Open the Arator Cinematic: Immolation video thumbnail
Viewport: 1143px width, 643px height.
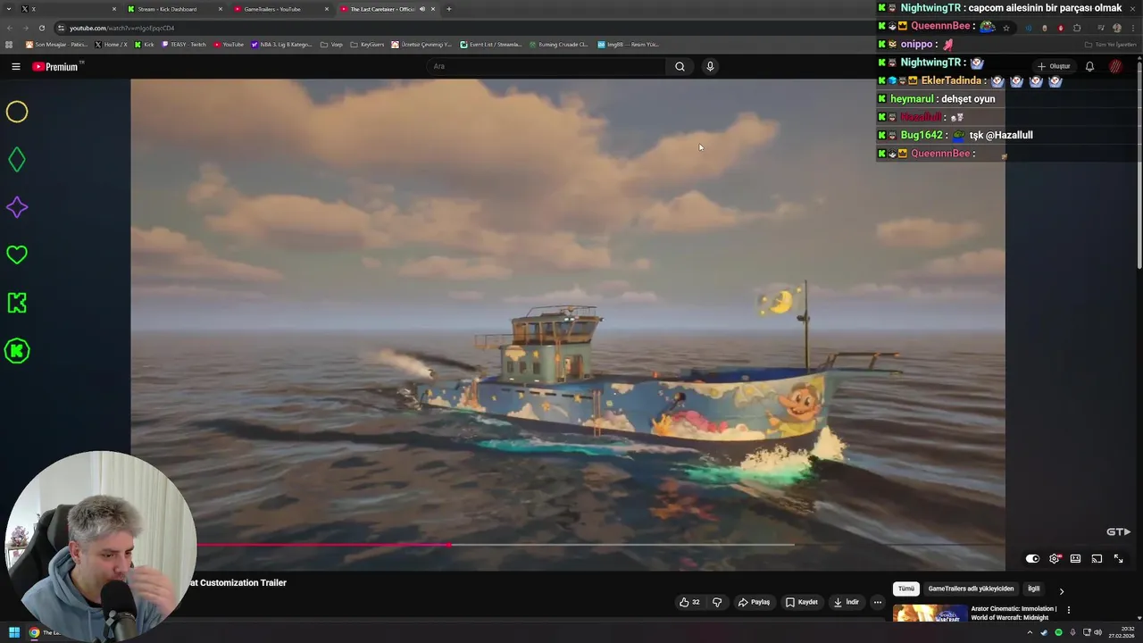(930, 613)
